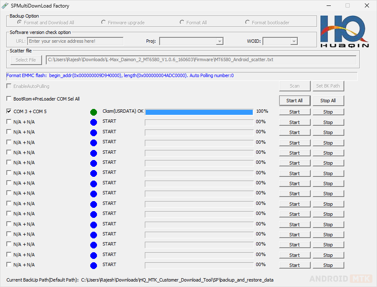The image size is (377, 287).
Task: Click the green status indicator for COM 3
Action: pos(94,112)
